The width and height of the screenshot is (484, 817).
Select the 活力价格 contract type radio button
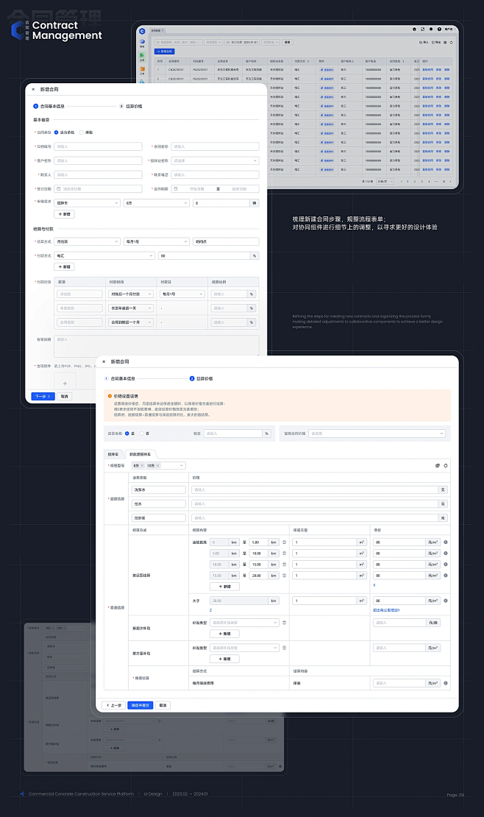point(57,132)
